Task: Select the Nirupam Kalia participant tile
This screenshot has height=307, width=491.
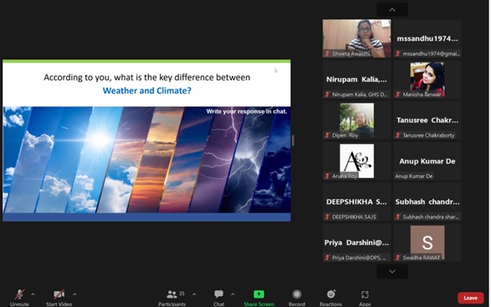Action: tap(356, 79)
